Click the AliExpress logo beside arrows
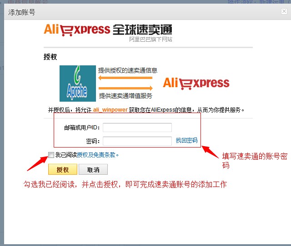The height and width of the screenshot is (246, 291). pyautogui.click(x=196, y=84)
